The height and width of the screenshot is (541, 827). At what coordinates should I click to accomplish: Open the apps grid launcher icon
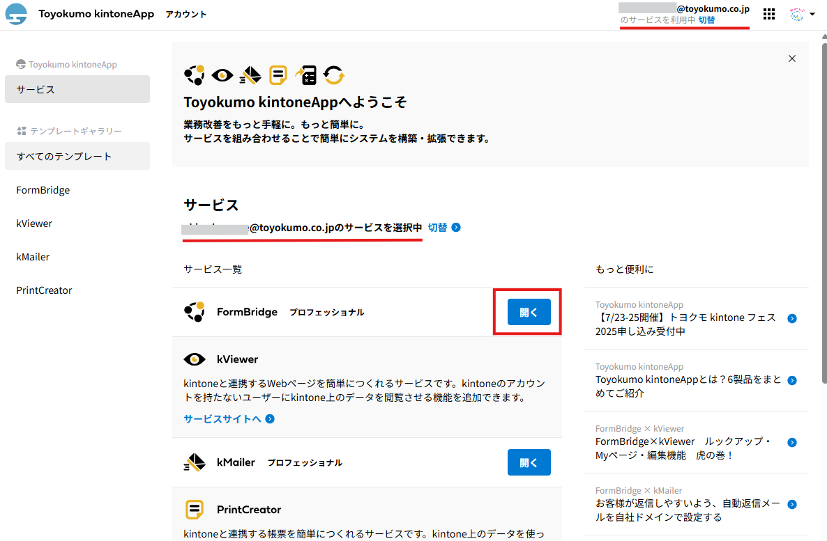(769, 14)
